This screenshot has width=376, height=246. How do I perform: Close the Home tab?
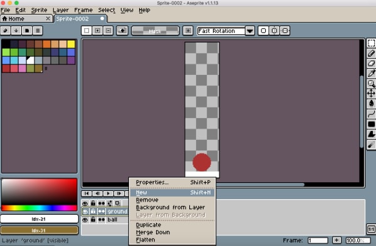pos(48,18)
